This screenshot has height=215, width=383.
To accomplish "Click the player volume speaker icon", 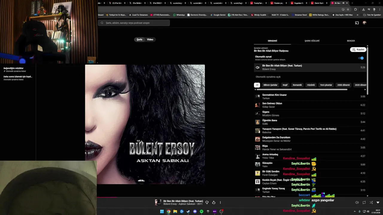I will pyautogui.click(x=357, y=202).
